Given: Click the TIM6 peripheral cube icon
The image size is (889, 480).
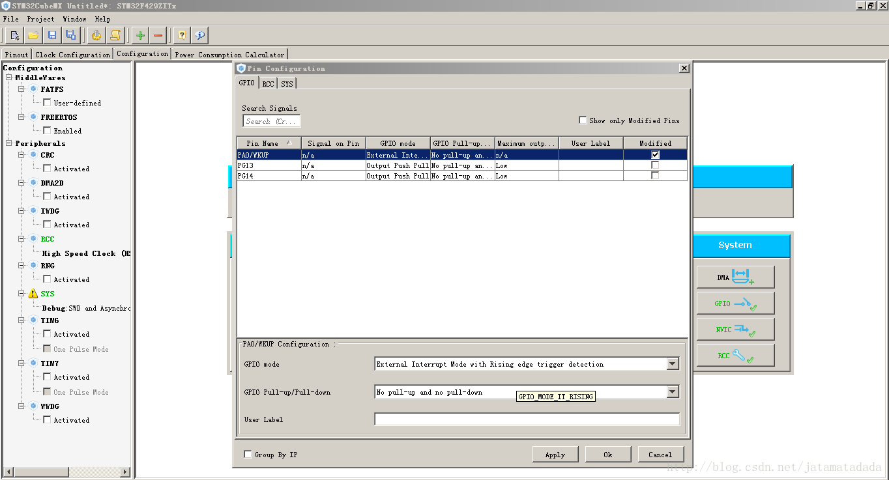Looking at the screenshot, I should pos(33,320).
